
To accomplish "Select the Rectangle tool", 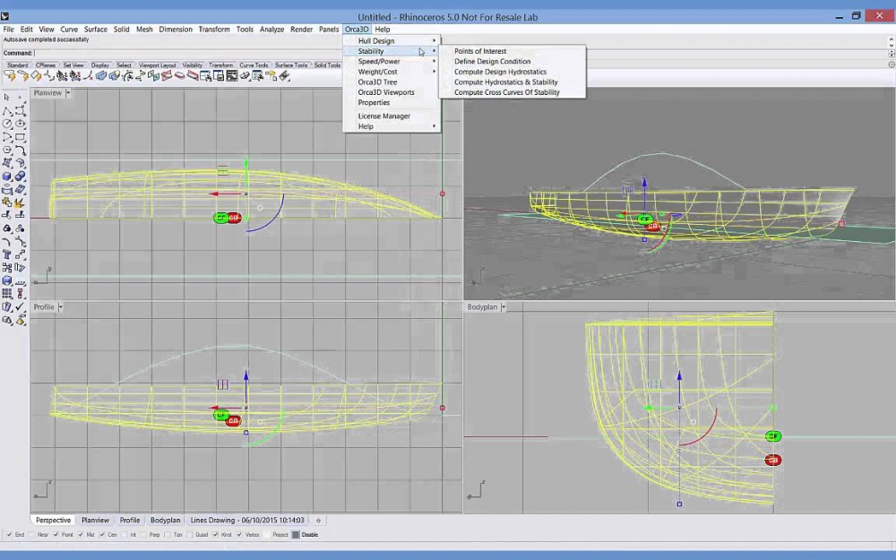I will [20, 137].
